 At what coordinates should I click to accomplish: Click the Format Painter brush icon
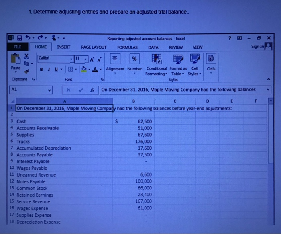[x=27, y=71]
